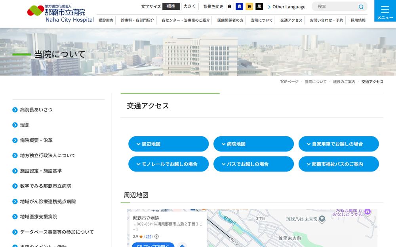Open 地域医療支援病院 sidebar link
The width and height of the screenshot is (396, 247).
(39, 217)
